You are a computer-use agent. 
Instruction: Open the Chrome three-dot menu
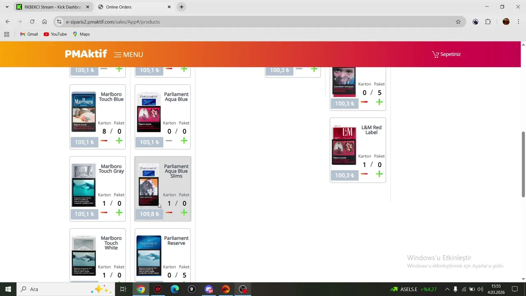pyautogui.click(x=519, y=22)
